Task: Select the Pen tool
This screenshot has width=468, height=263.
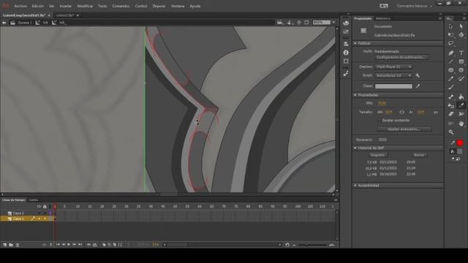Action: [450, 53]
